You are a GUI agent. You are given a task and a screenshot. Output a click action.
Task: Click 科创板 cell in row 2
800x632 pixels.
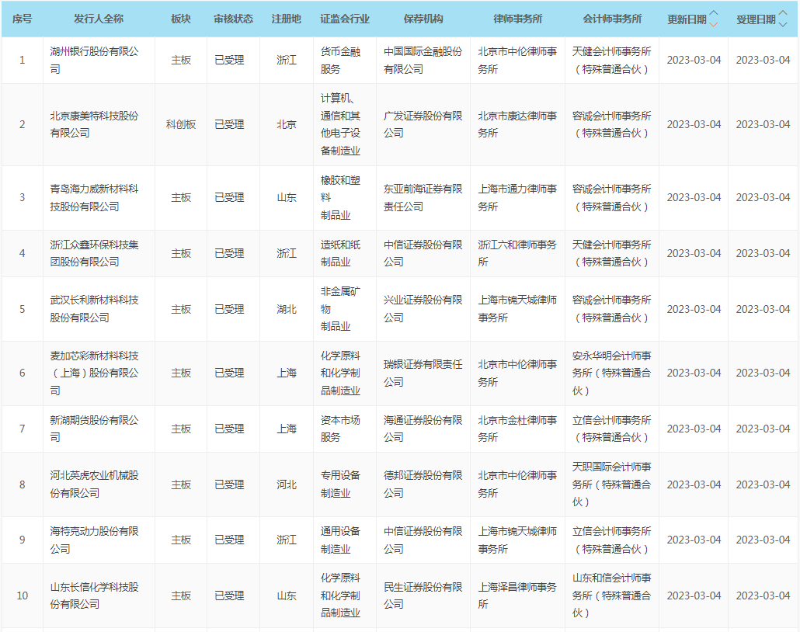[x=181, y=124]
